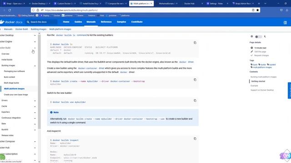Expand the Continuous integration sidebar item
The image size is (291, 163).
pos(35,118)
